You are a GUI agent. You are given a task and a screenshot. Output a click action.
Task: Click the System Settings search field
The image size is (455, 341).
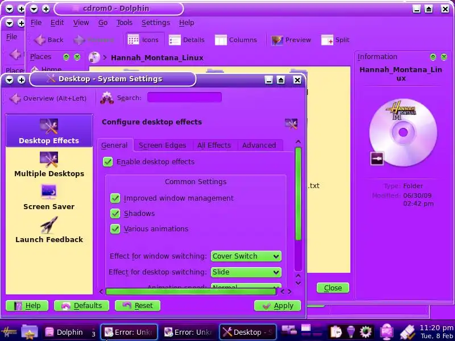(184, 97)
